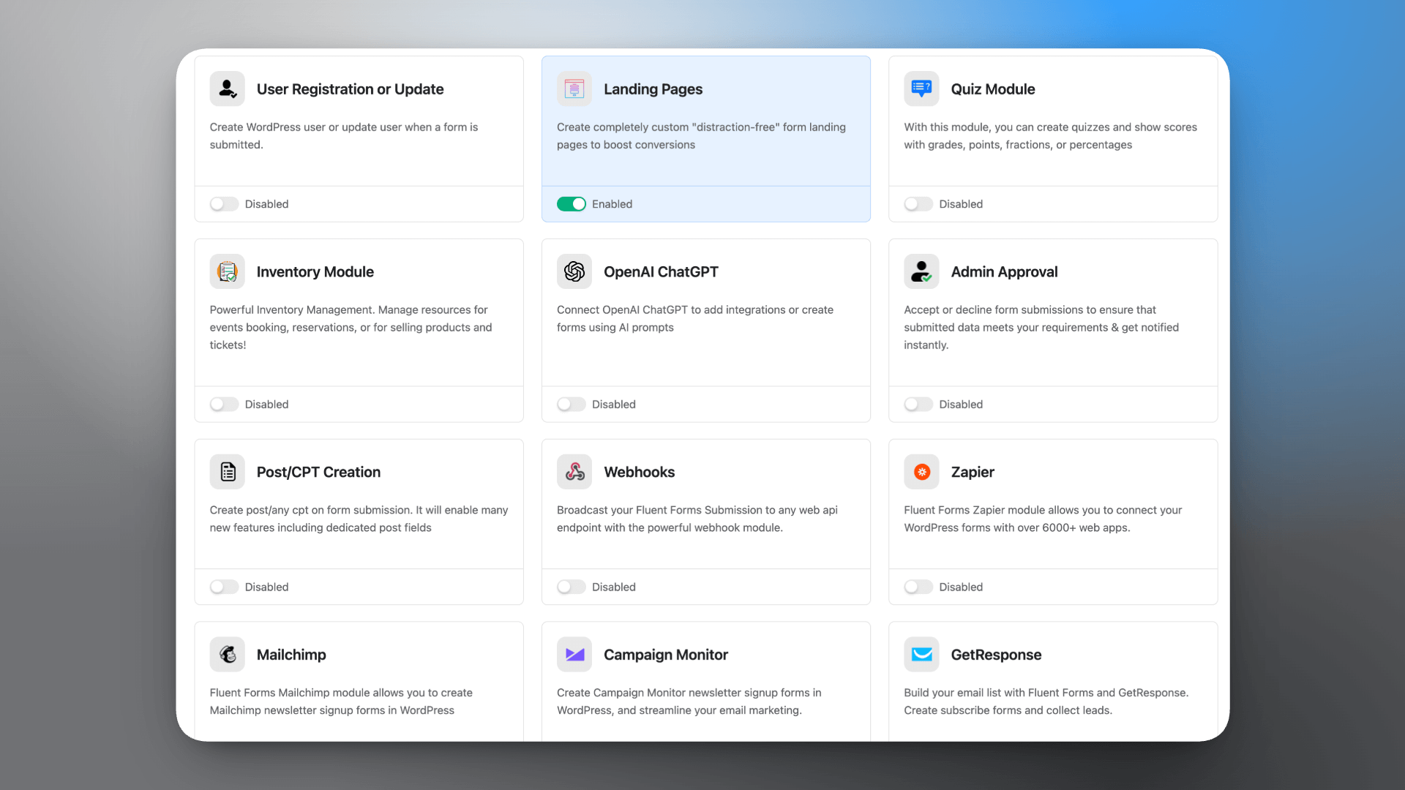Image resolution: width=1405 pixels, height=790 pixels.
Task: Click the User Registration or Update icon
Action: (x=227, y=89)
